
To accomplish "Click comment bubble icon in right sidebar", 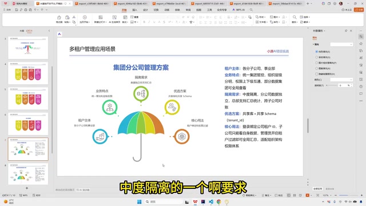I will pos(361,94).
